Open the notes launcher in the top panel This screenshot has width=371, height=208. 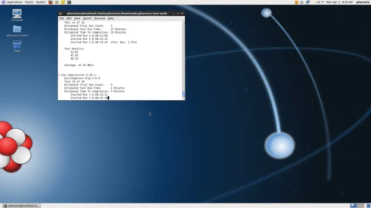coord(63,2)
